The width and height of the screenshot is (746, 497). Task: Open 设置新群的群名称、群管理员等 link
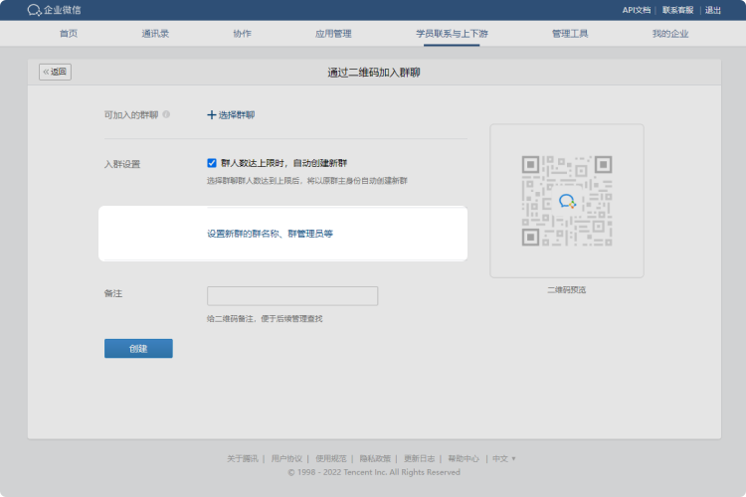pos(270,234)
